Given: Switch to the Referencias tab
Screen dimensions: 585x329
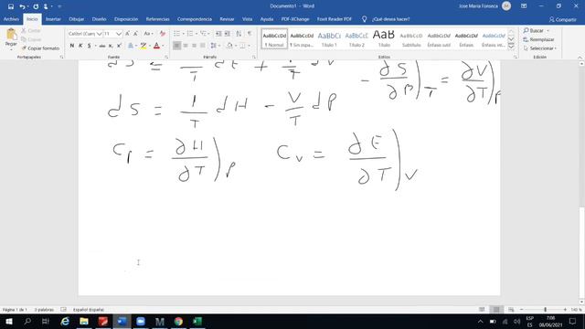Looking at the screenshot, I should click(x=157, y=19).
